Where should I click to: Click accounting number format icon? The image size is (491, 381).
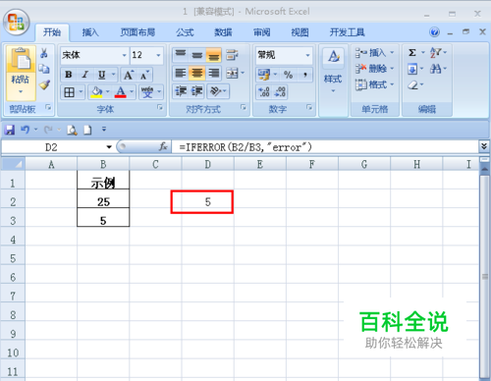tap(264, 75)
